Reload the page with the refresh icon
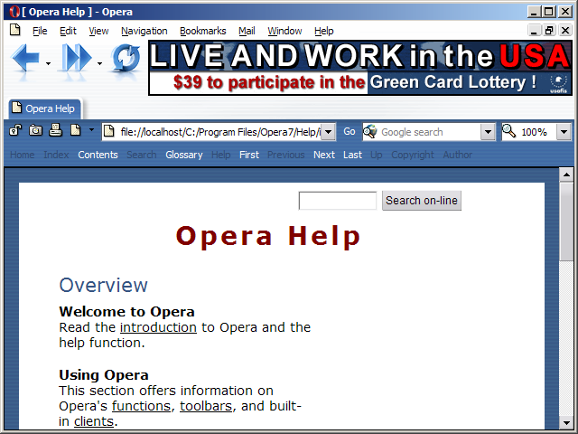 pyautogui.click(x=126, y=60)
